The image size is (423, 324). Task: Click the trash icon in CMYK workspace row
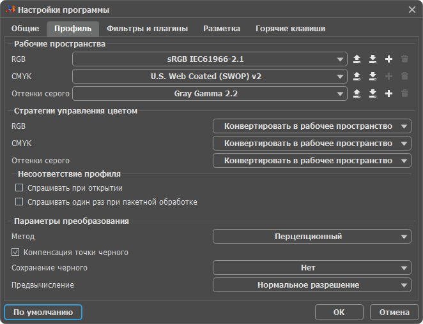click(x=404, y=77)
